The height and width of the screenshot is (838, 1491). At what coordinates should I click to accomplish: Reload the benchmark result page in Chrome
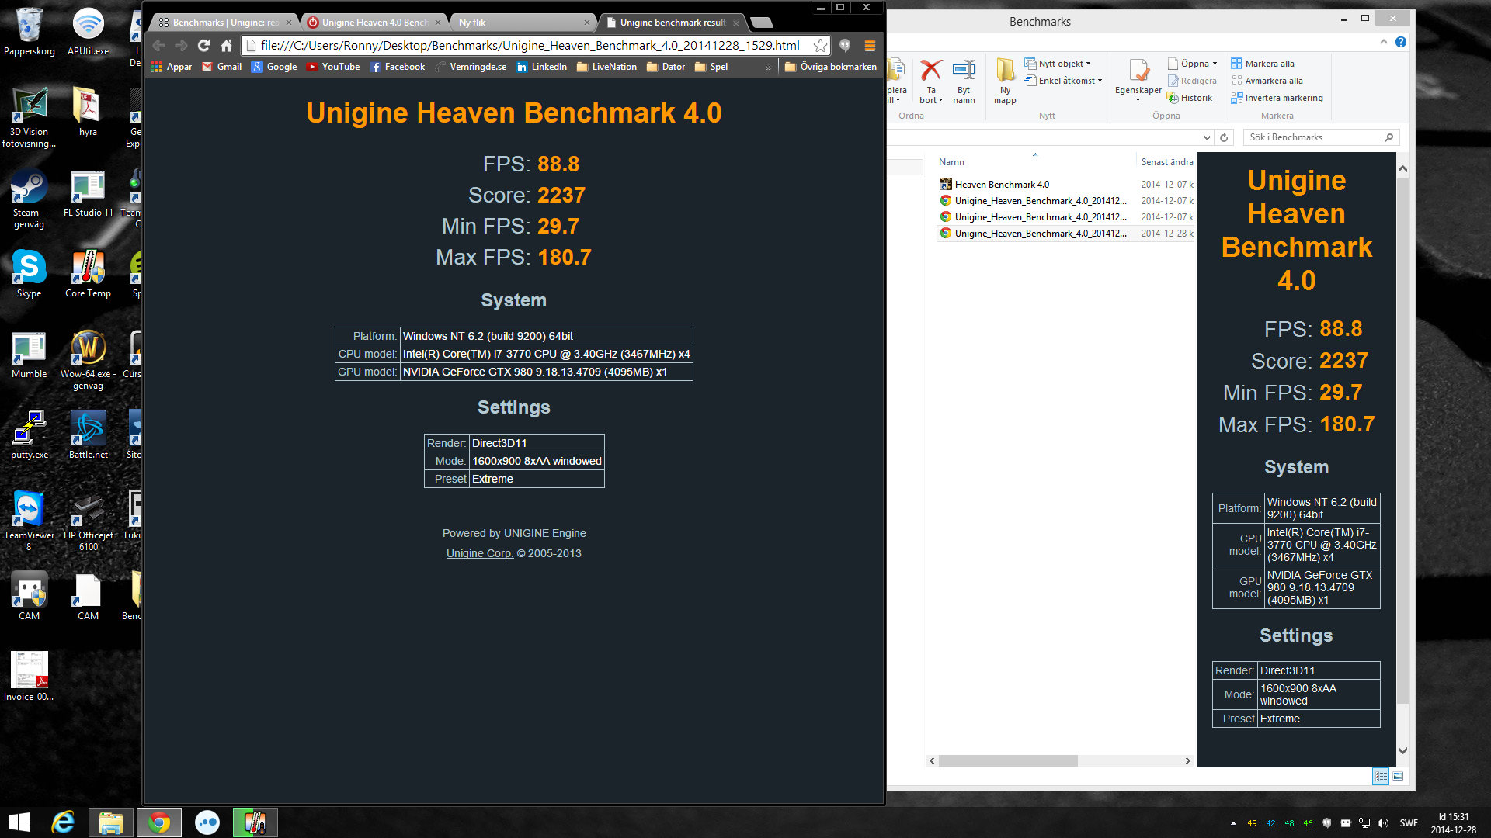pos(203,46)
